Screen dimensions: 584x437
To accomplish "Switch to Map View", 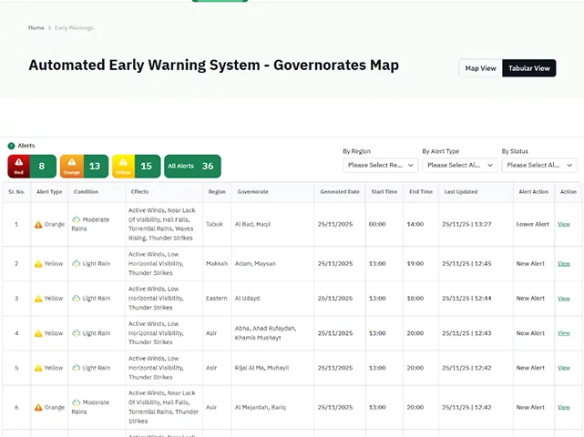I will [480, 68].
